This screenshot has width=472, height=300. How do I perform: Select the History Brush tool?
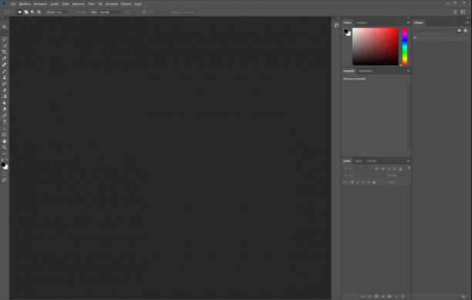[x=4, y=83]
